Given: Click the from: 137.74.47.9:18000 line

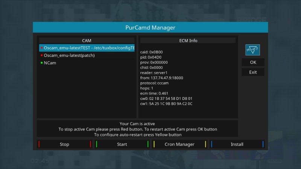Looking at the screenshot, I should click(x=162, y=78).
